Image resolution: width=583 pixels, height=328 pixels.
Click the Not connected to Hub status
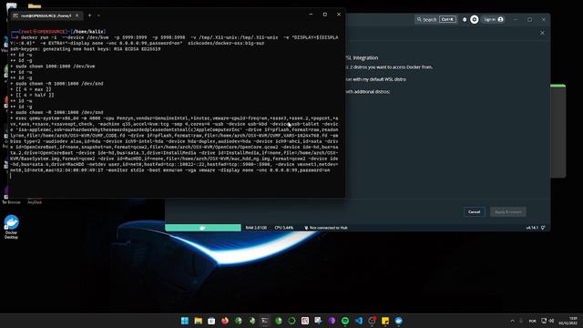pyautogui.click(x=326, y=228)
